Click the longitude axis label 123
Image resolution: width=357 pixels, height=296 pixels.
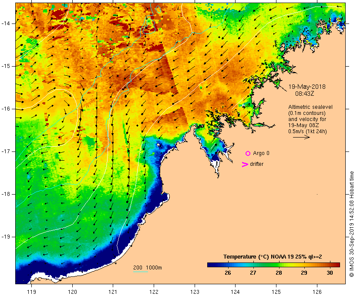click(x=195, y=292)
